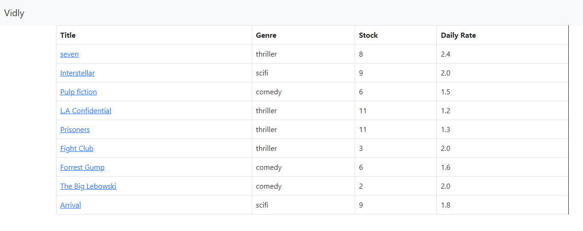Image resolution: width=583 pixels, height=231 pixels.
Task: Click the stock cell for The Big Lebowski
Action: click(361, 186)
